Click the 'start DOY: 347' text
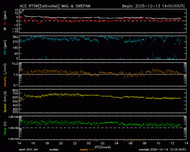The height and width of the screenshot is (152, 190). pyautogui.click(x=29, y=150)
